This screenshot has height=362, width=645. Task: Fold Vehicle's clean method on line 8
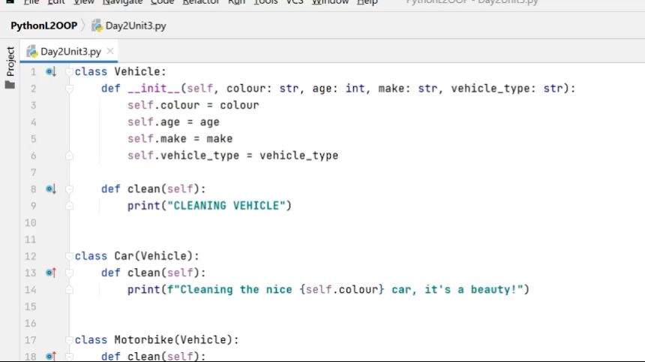pos(69,189)
